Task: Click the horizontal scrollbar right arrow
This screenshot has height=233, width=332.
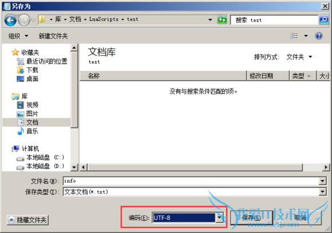Action: (x=326, y=167)
